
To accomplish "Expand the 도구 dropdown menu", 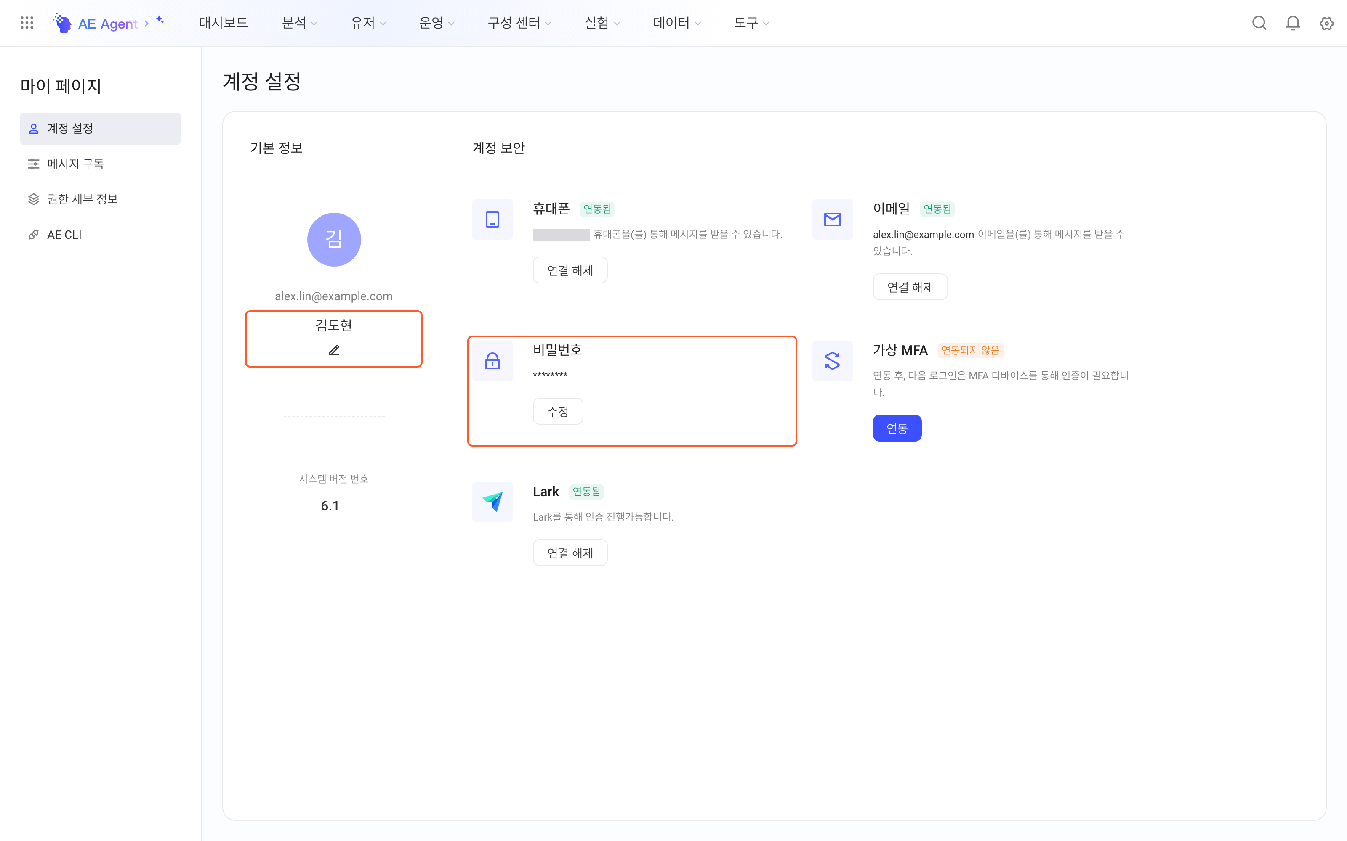I will [751, 23].
